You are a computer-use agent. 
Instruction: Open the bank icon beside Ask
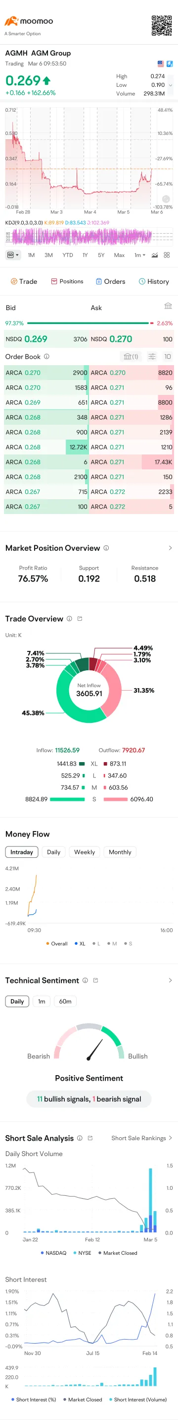point(168,306)
